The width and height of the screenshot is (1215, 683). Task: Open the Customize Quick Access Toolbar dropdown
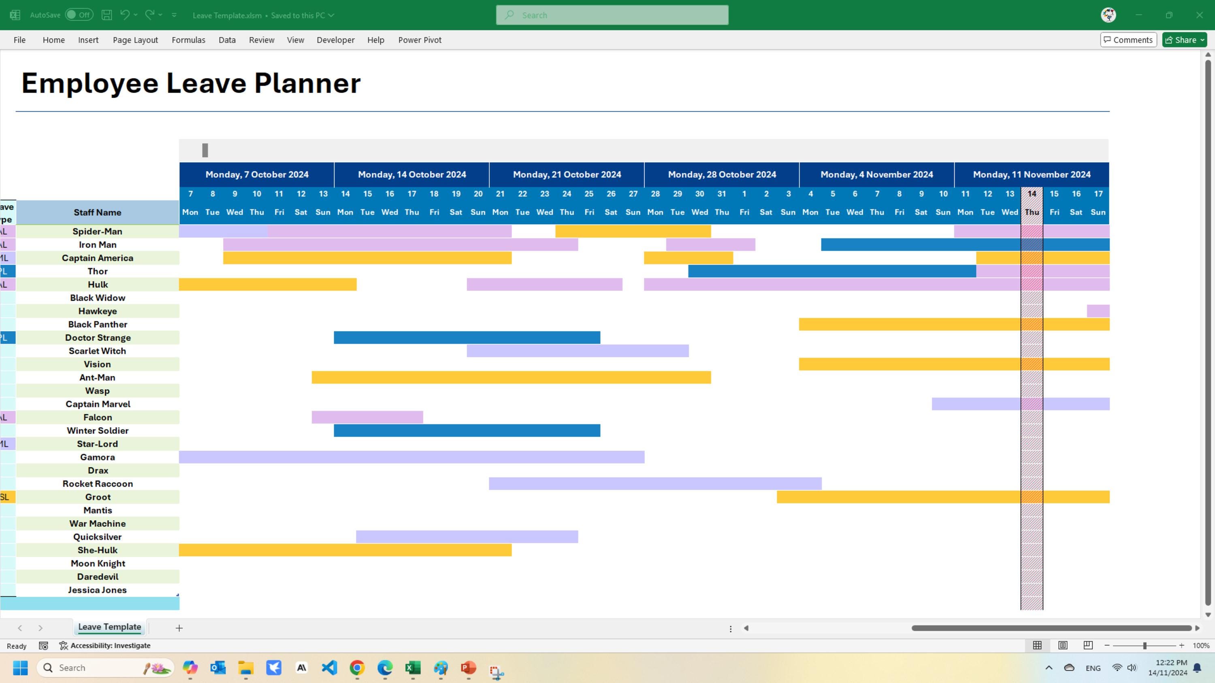click(174, 15)
